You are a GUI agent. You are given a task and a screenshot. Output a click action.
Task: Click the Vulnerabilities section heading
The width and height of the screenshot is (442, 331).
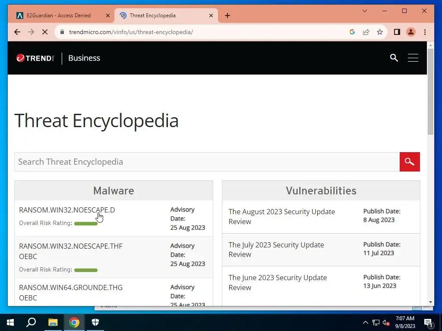point(321,190)
